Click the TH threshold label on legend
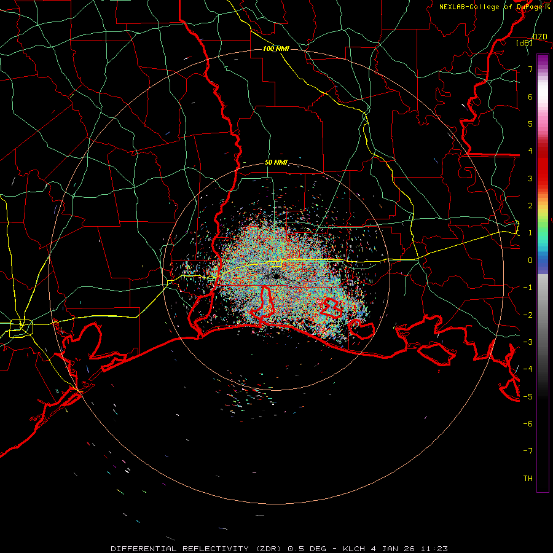553x553 pixels. (x=528, y=478)
